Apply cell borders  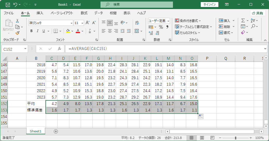(56, 31)
